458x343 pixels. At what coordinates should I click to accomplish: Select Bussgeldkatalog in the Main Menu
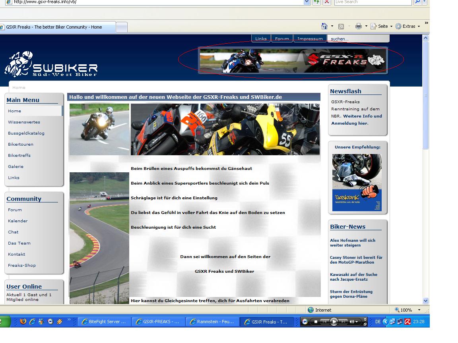pyautogui.click(x=26, y=133)
